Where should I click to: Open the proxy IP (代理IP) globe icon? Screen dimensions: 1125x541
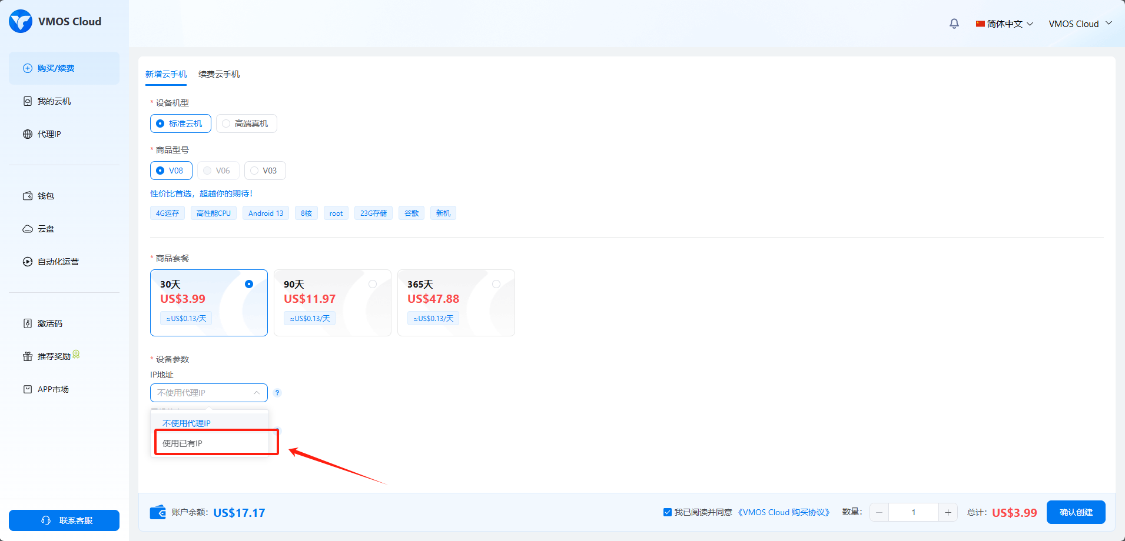tap(28, 134)
